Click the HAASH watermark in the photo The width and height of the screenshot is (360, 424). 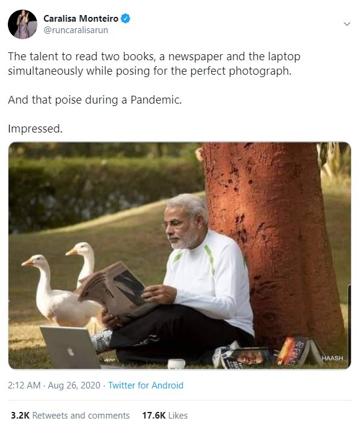332,358
